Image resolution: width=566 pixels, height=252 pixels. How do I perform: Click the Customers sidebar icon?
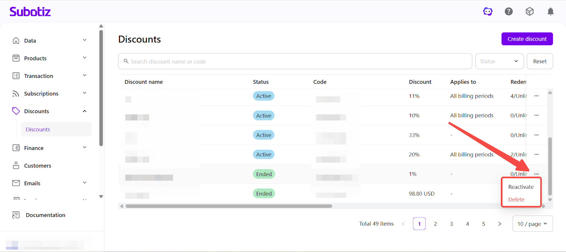(16, 166)
